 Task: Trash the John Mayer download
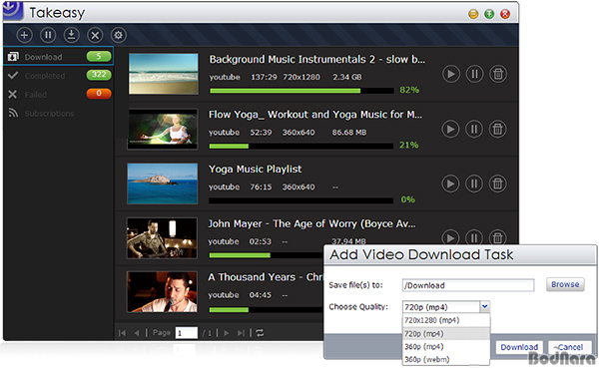point(498,237)
